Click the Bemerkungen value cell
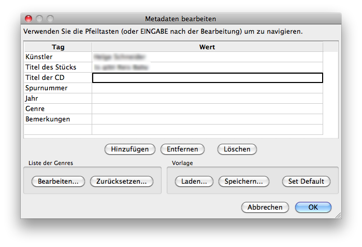Image resolution: width=362 pixels, height=247 pixels. [207, 119]
